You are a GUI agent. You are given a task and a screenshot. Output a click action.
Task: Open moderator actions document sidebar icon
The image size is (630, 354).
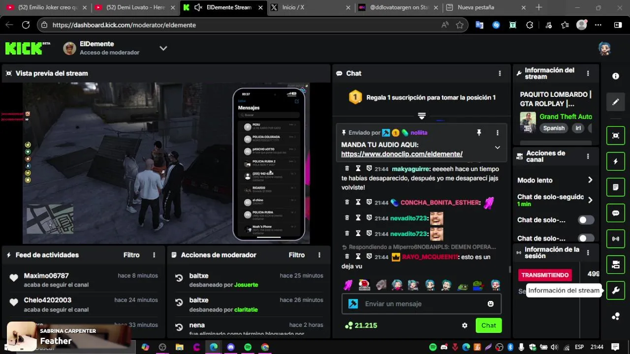click(x=616, y=187)
